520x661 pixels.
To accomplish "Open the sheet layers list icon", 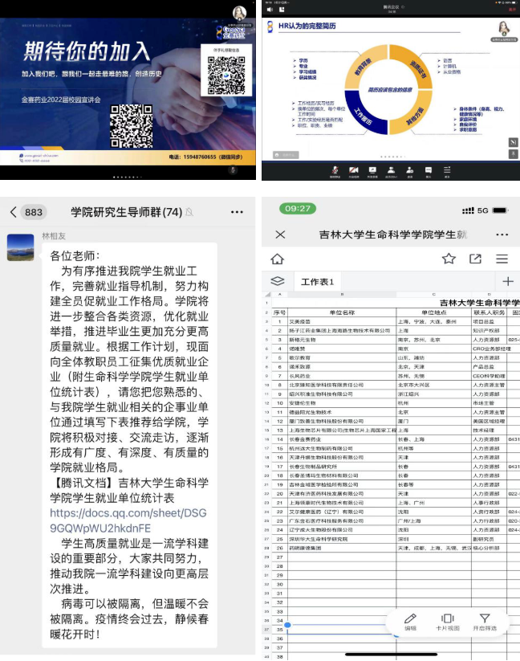I will 278,281.
